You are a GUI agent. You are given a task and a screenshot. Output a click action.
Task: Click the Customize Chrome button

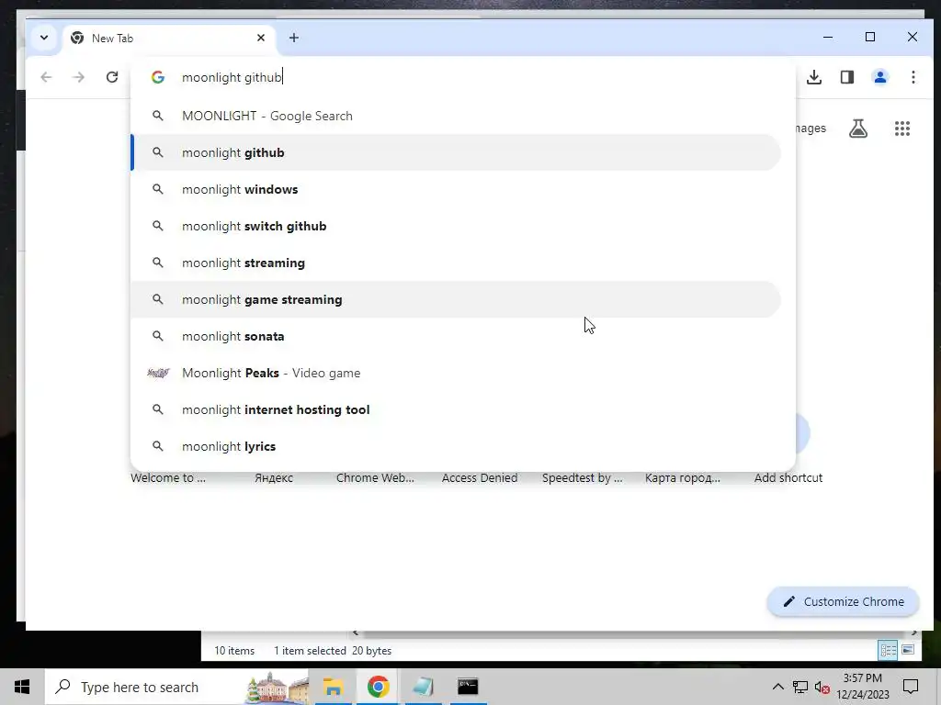pyautogui.click(x=843, y=601)
